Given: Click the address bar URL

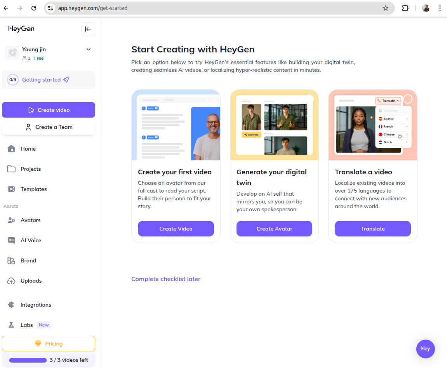Looking at the screenshot, I should pyautogui.click(x=93, y=8).
